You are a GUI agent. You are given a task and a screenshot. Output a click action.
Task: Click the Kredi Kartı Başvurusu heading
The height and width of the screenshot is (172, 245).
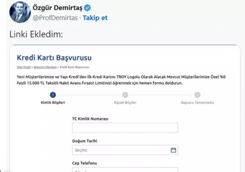[54, 57]
